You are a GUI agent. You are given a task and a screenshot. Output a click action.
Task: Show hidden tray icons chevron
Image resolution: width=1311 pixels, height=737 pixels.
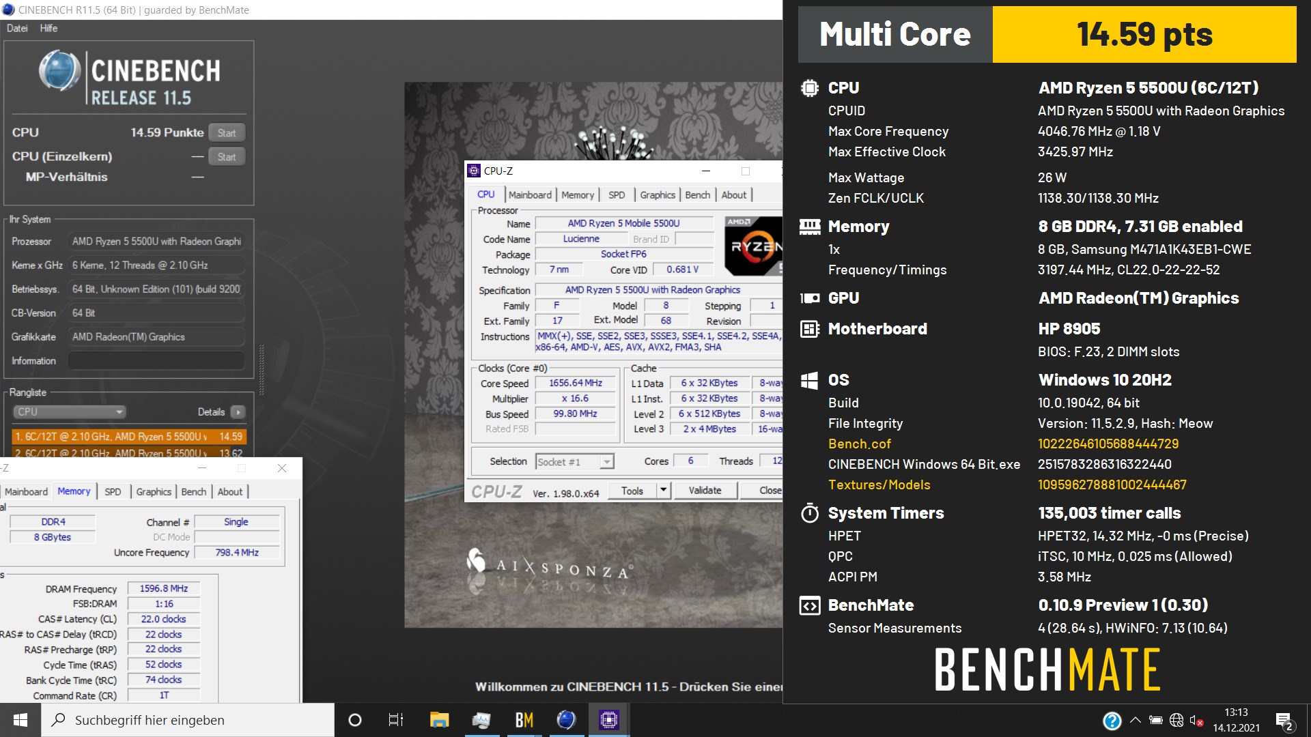tap(1135, 720)
